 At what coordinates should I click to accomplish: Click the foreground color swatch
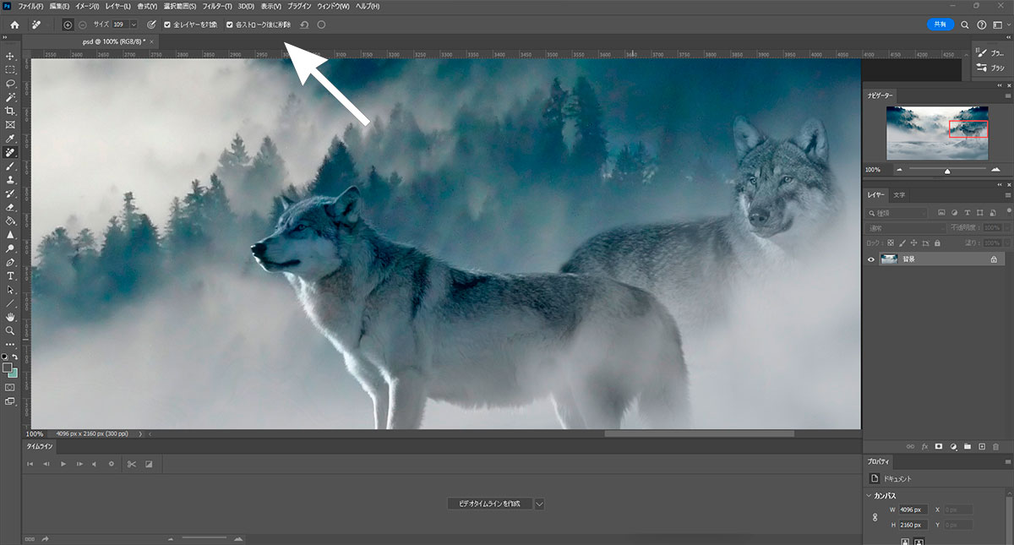[x=8, y=368]
